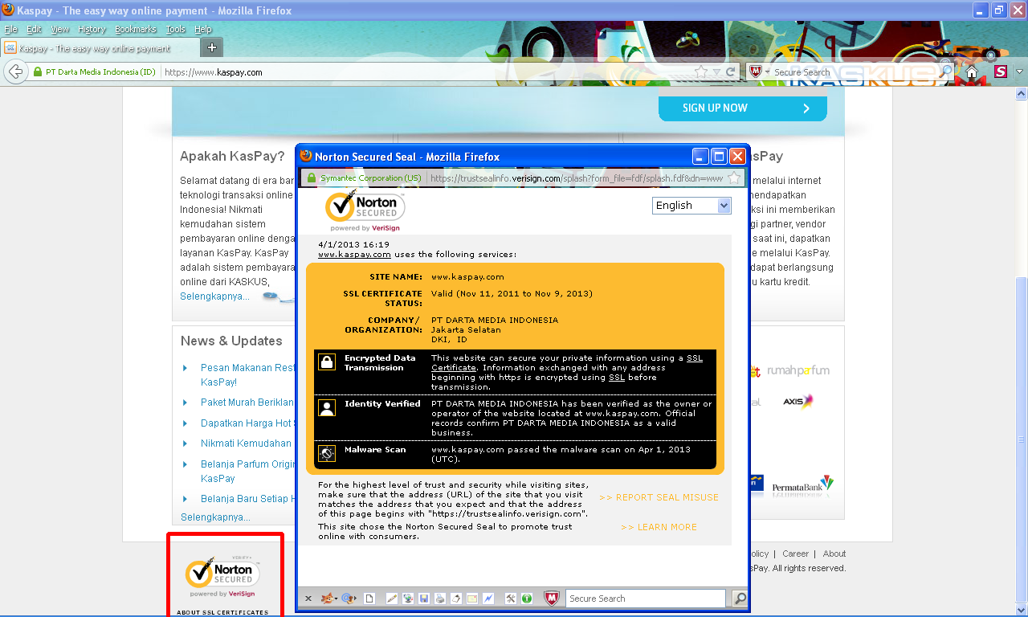
Task: Click the AXIS partner logo
Action: (x=798, y=401)
